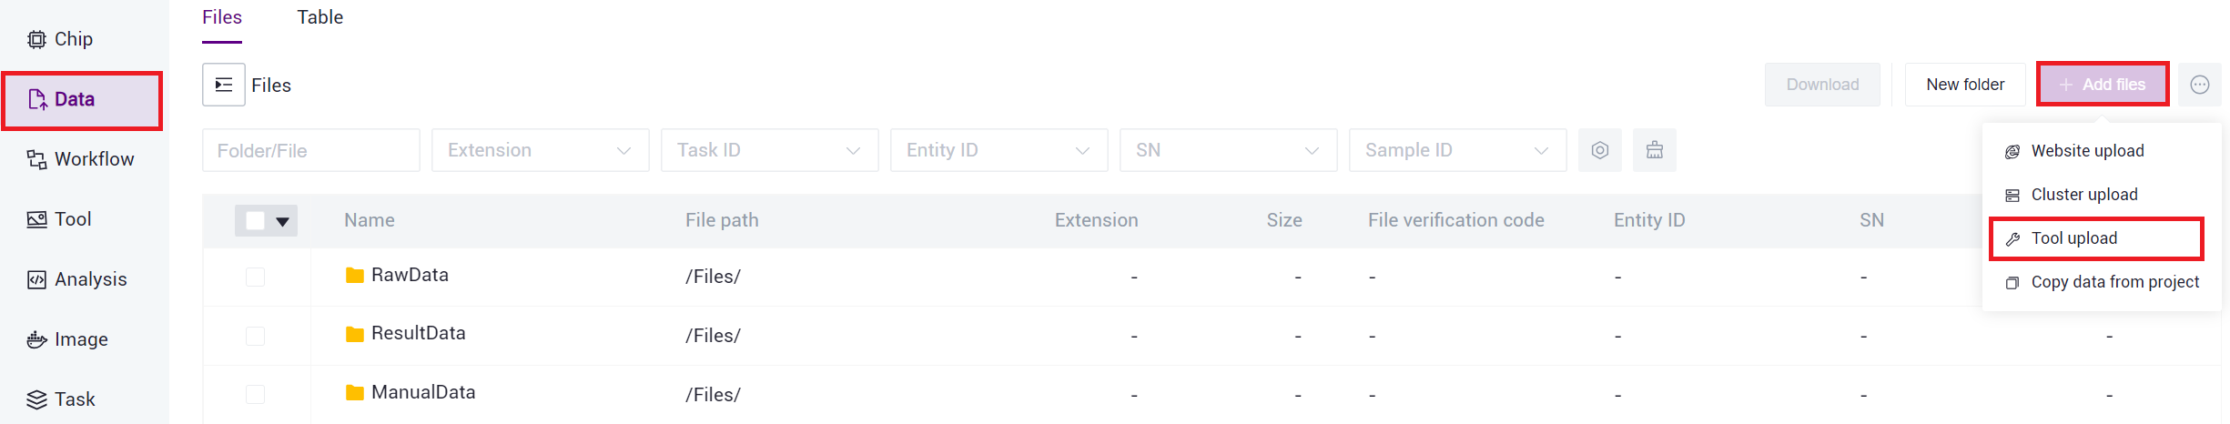
Task: Choose Cluster upload from the menu
Action: click(2083, 195)
